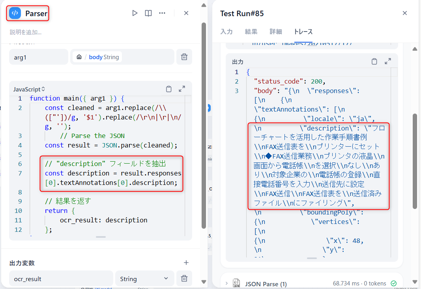Copy the JavaScript code to clipboard
The image size is (421, 289).
[x=168, y=89]
